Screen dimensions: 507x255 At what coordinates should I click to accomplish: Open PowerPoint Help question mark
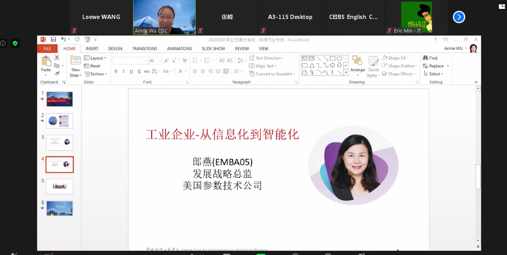tap(436, 40)
